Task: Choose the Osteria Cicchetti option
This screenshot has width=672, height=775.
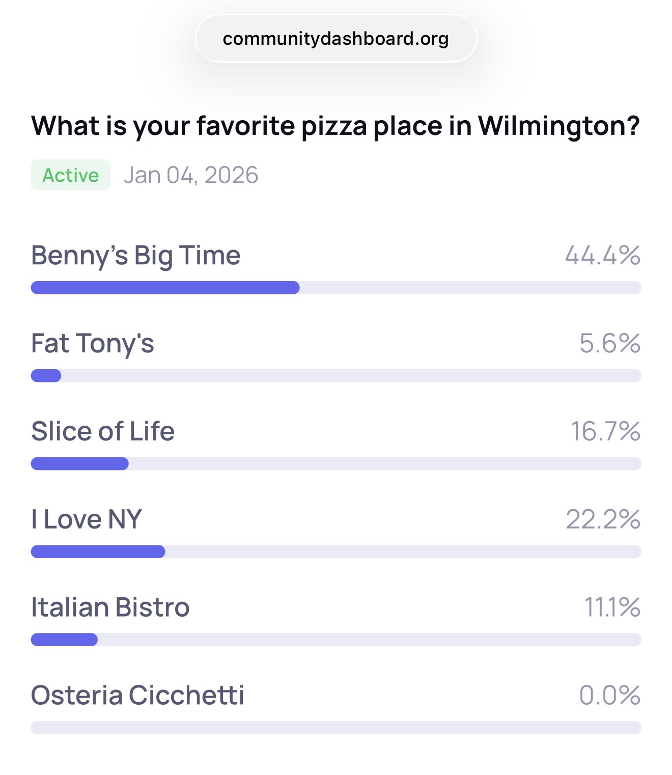Action: 137,696
